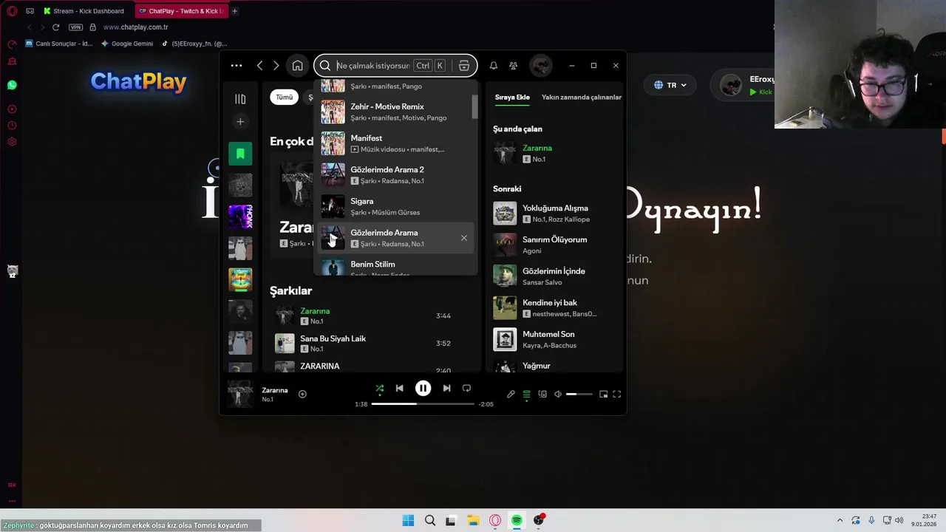Image resolution: width=946 pixels, height=532 pixels.
Task: Toggle the queue view button
Action: tap(526, 395)
